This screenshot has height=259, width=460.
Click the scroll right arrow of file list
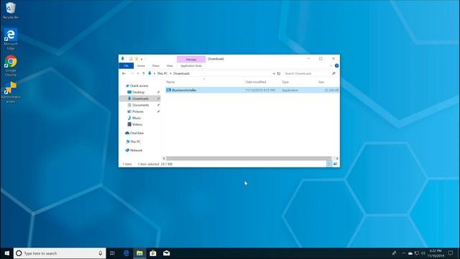coord(337,158)
